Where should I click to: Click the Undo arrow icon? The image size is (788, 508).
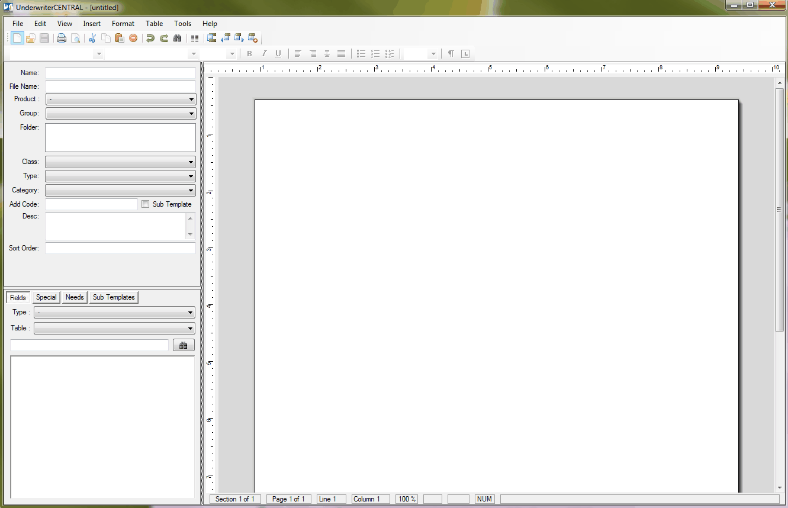click(x=150, y=38)
